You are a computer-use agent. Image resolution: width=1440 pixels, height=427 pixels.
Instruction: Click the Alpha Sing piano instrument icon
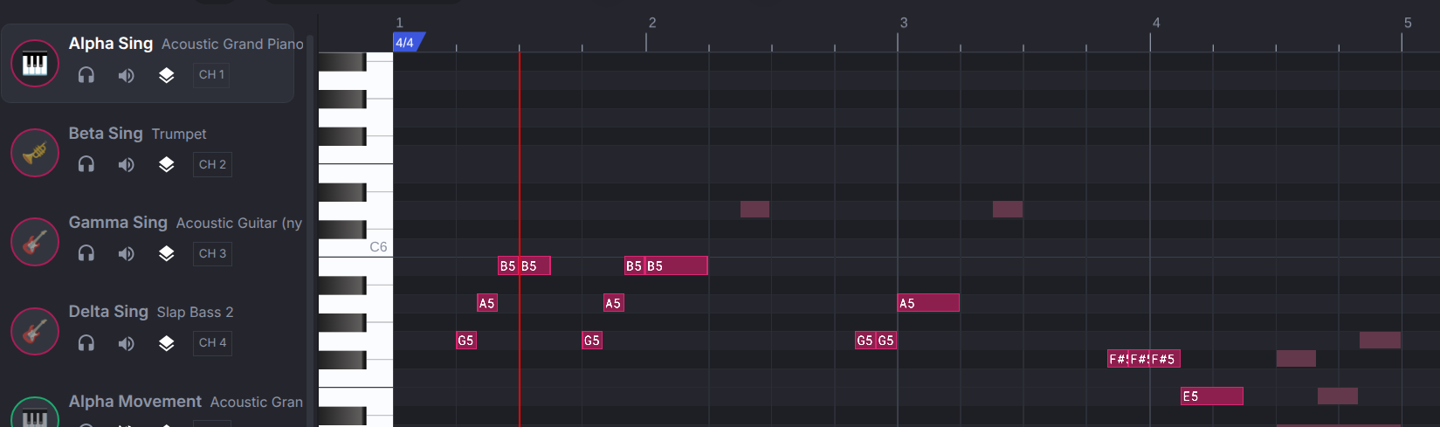tap(35, 64)
